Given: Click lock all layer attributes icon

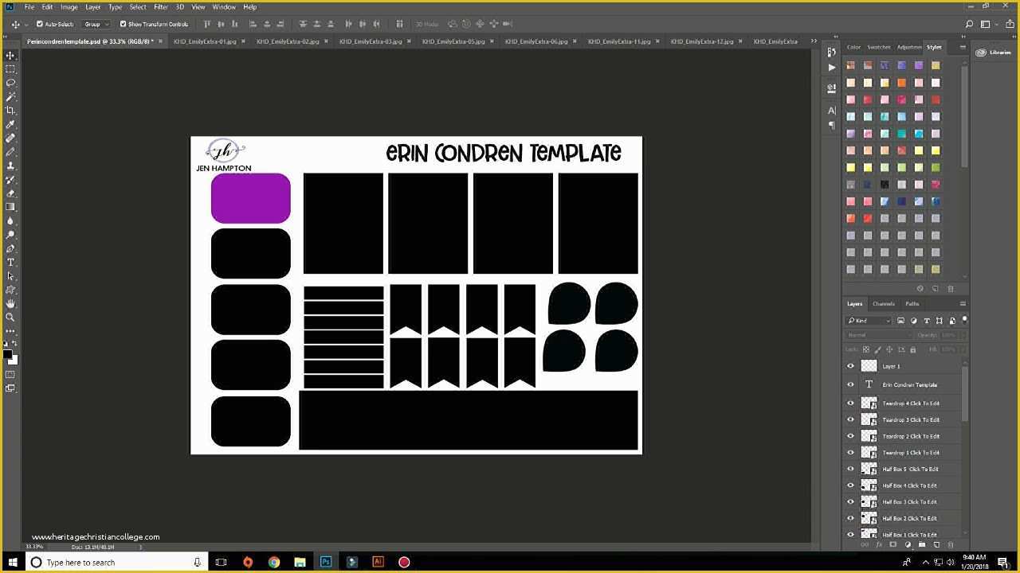Looking at the screenshot, I should [912, 349].
